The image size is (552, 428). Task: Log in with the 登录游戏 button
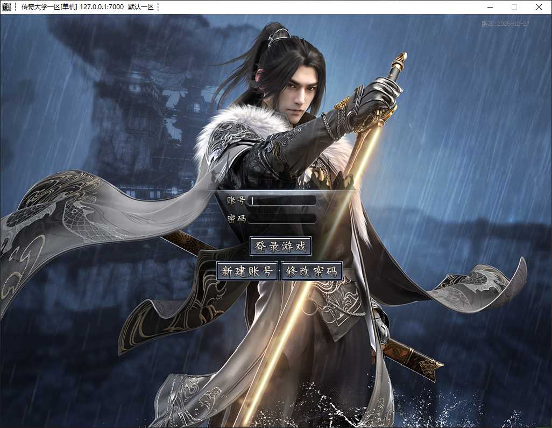click(281, 246)
